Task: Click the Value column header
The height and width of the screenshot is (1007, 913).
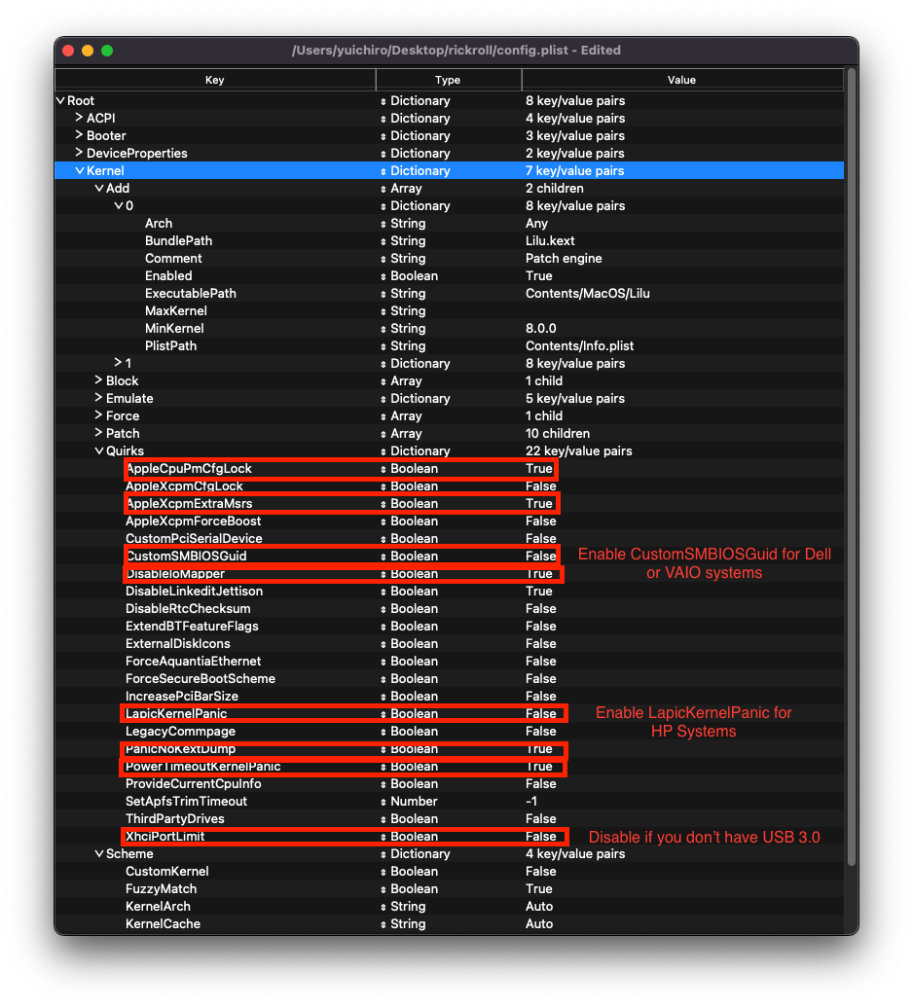Action: pyautogui.click(x=681, y=80)
